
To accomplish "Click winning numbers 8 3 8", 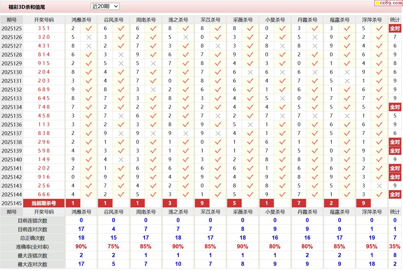I will [44, 133].
